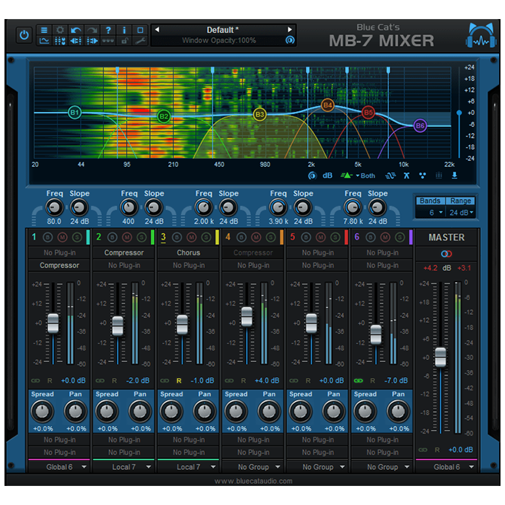This screenshot has height=505, width=505.
Task: Bypass band 5 with its B button
Action: 306,238
